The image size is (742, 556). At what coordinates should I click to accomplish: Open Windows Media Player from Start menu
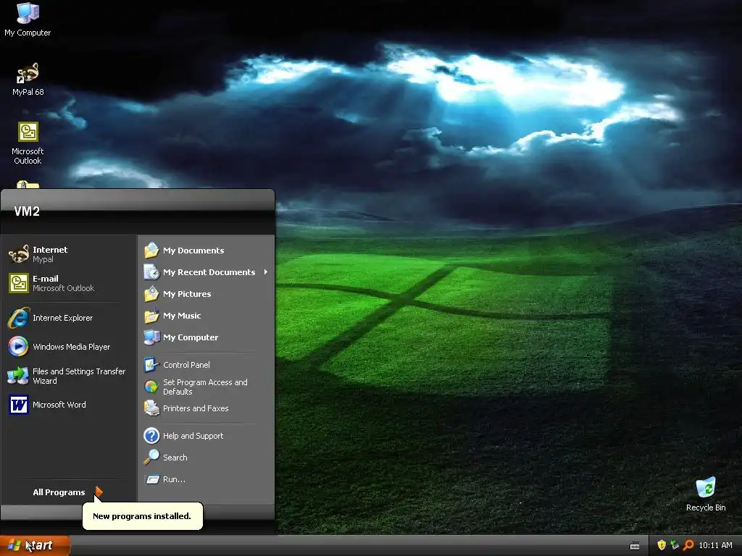pos(69,347)
